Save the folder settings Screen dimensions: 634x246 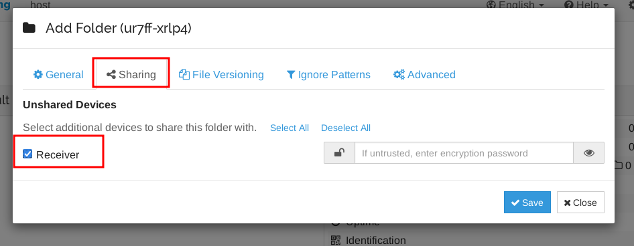527,202
